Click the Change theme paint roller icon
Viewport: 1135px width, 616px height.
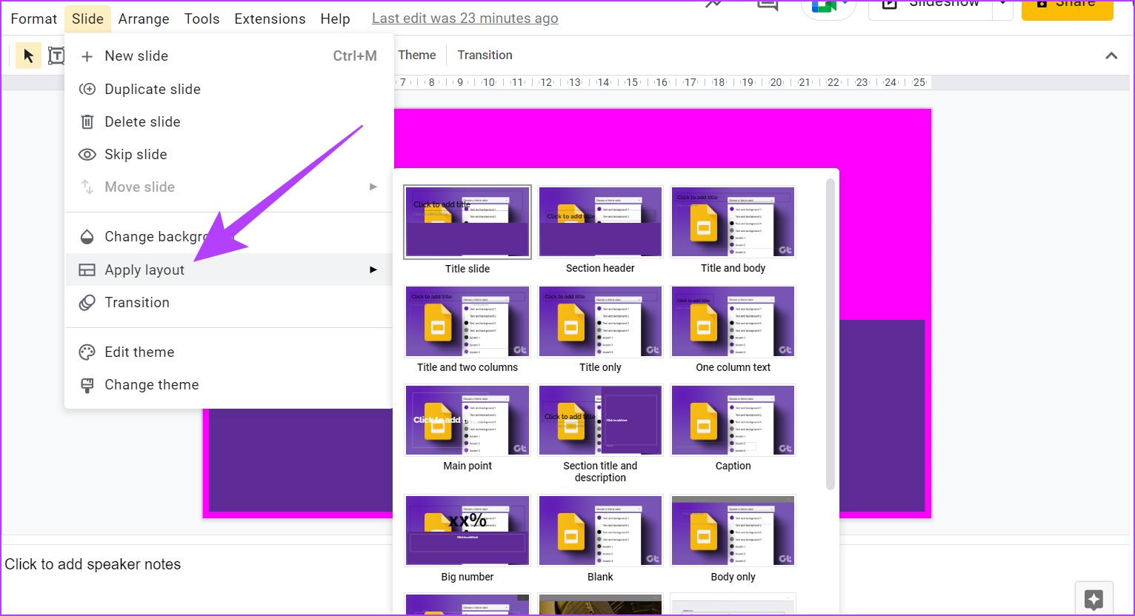[87, 385]
